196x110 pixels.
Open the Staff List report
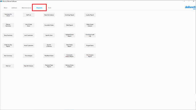[x=28, y=15]
